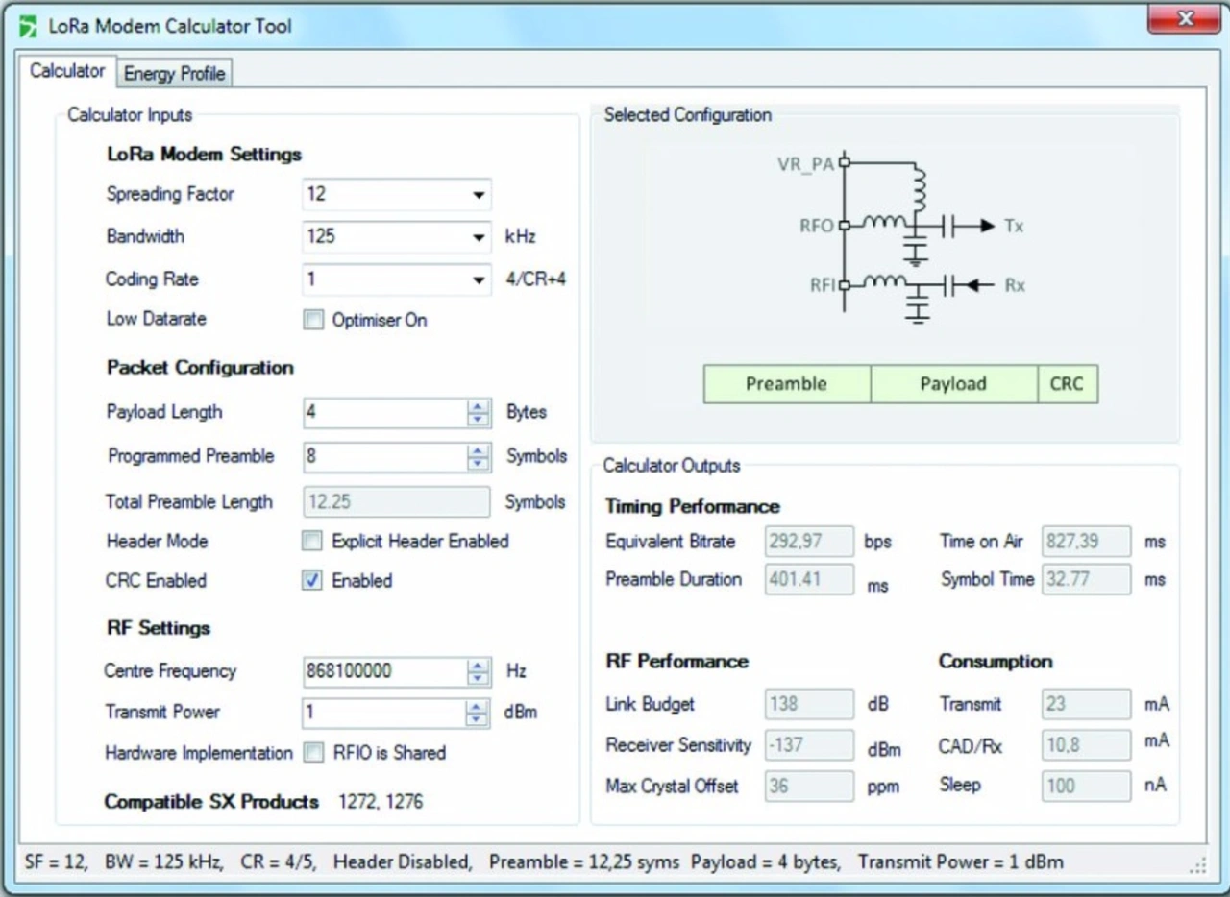Open the Coding Rate dropdown
This screenshot has width=1230, height=897.
[x=478, y=280]
